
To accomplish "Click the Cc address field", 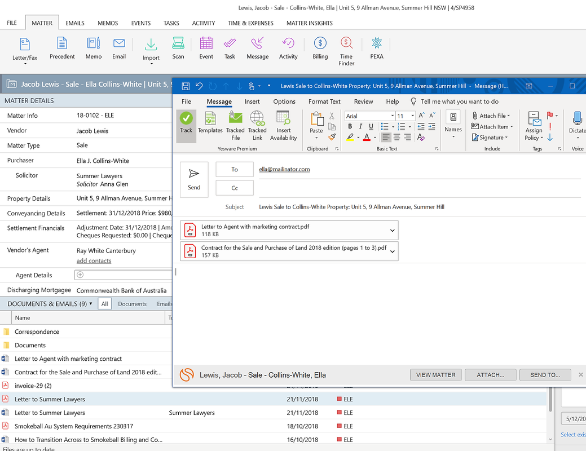I will [420, 188].
